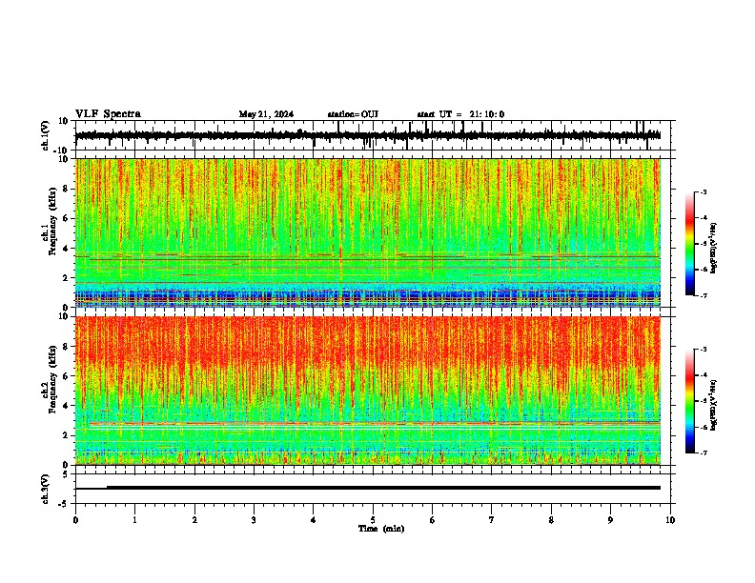The image size is (755, 583).
Task: Click the ch.1 spectrogram color scale bar
Action: click(x=690, y=244)
